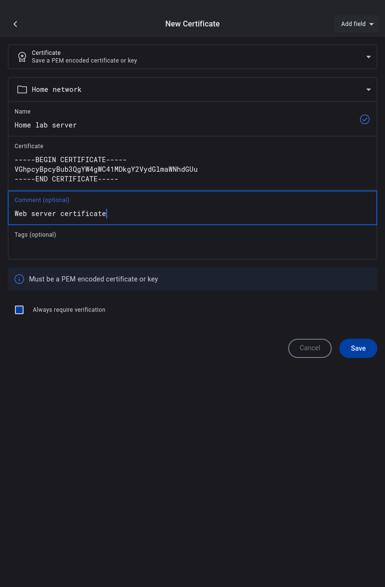Click the Home network folder icon
This screenshot has width=385, height=587.
(22, 89)
